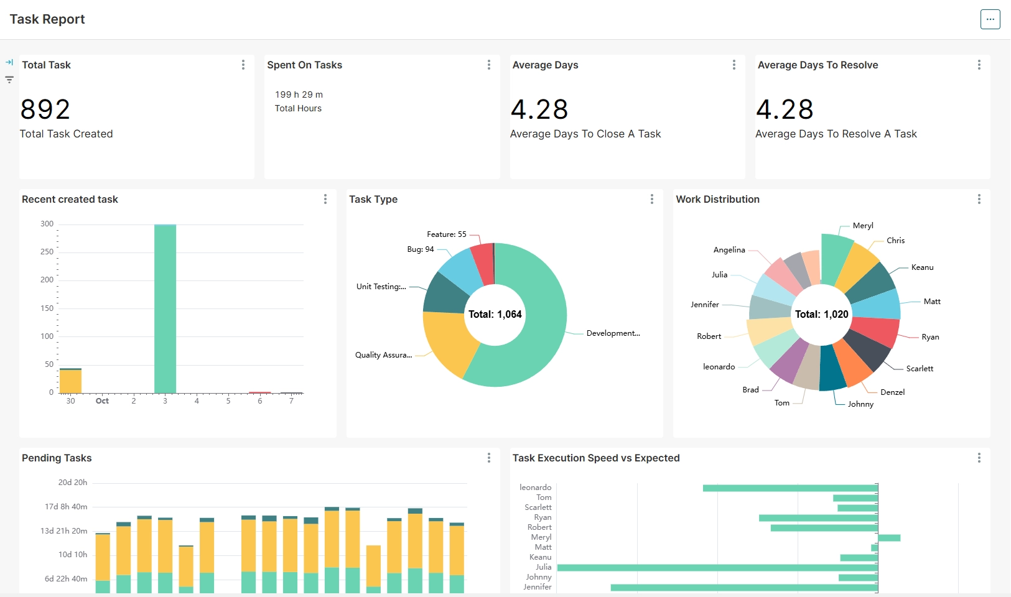Open Total Task widget kebab menu
The width and height of the screenshot is (1011, 597).
click(x=243, y=65)
